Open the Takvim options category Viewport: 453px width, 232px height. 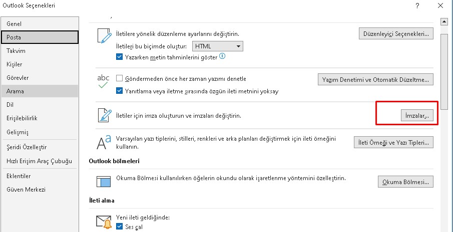pyautogui.click(x=40, y=51)
